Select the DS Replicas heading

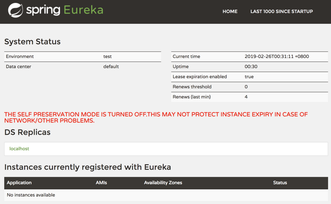(27, 132)
